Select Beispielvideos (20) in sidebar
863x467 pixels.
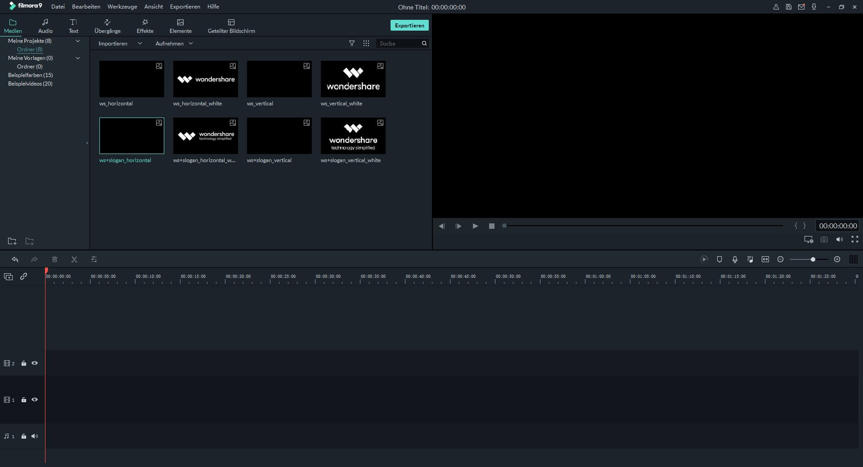pos(30,84)
